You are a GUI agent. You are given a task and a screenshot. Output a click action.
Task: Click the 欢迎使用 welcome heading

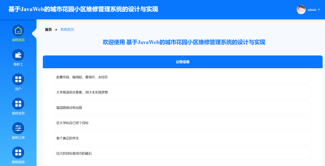pos(184,42)
